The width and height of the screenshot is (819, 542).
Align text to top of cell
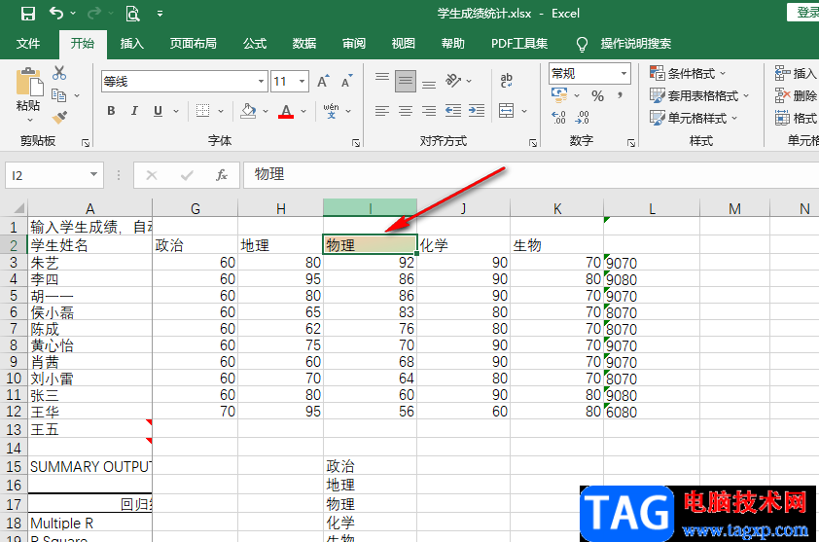click(x=382, y=78)
